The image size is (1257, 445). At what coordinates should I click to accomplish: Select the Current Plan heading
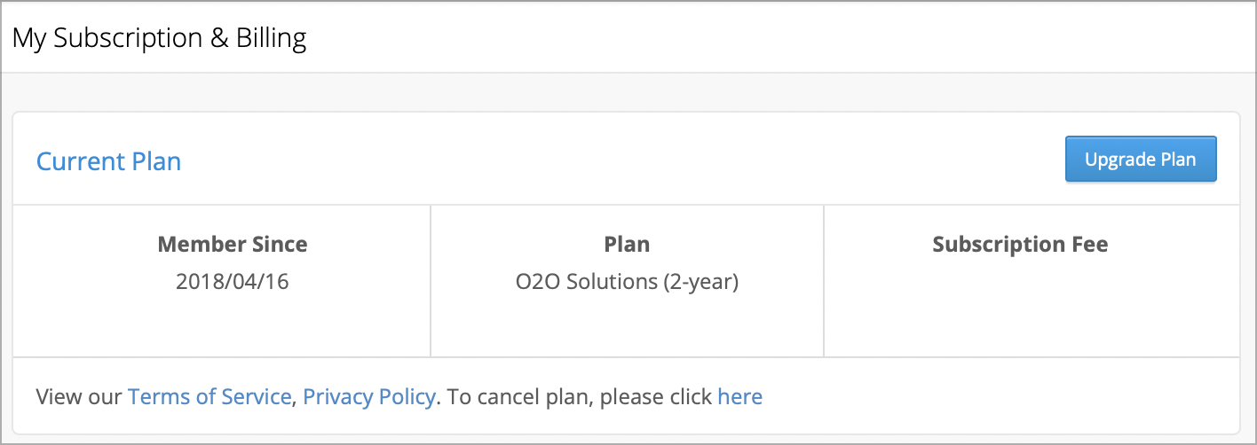click(x=108, y=161)
